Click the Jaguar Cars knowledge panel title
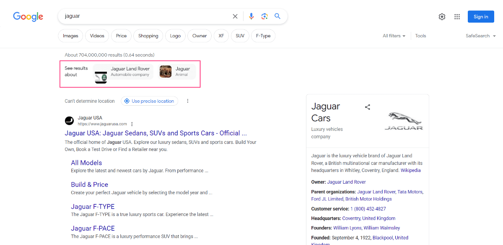The image size is (503, 245). [x=326, y=112]
